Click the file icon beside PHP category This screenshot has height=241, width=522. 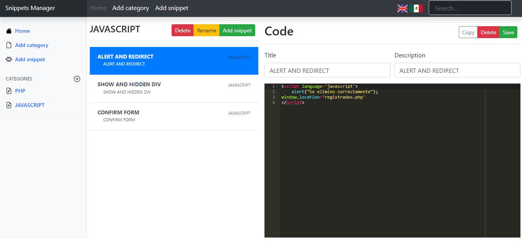[x=8, y=91]
